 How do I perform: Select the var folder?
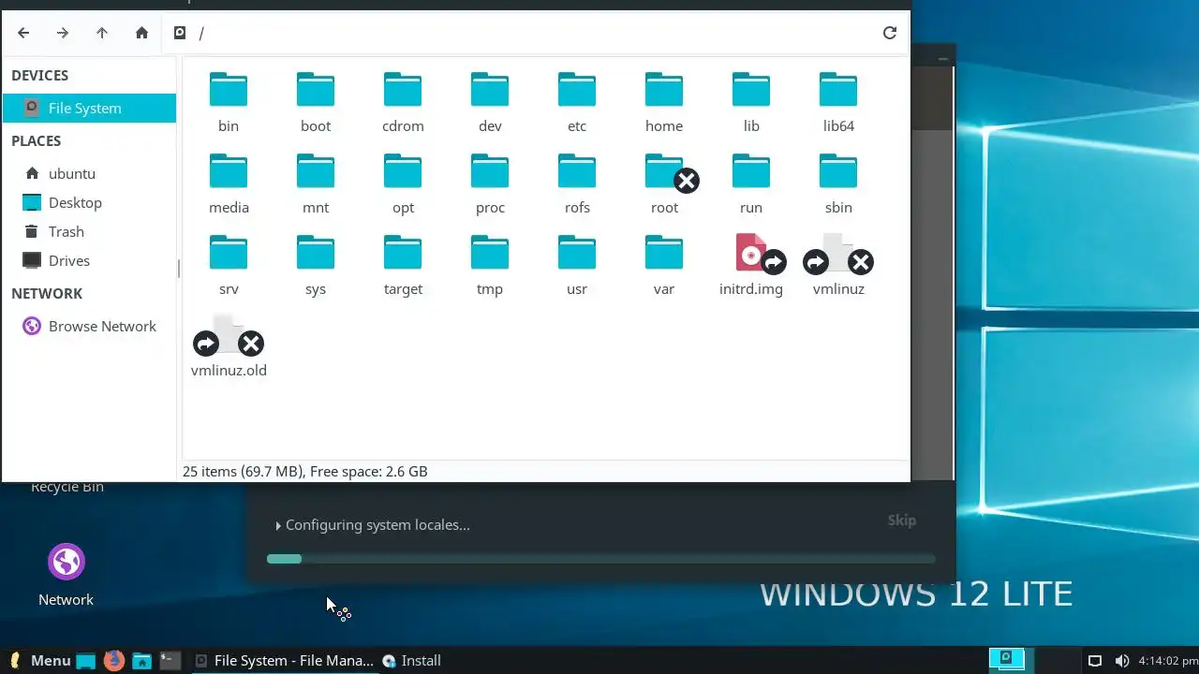tap(664, 266)
